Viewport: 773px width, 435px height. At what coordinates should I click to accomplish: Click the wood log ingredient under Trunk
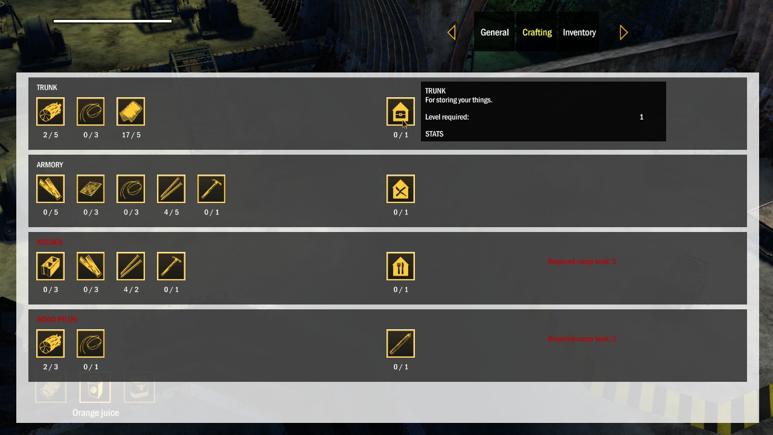pos(50,112)
